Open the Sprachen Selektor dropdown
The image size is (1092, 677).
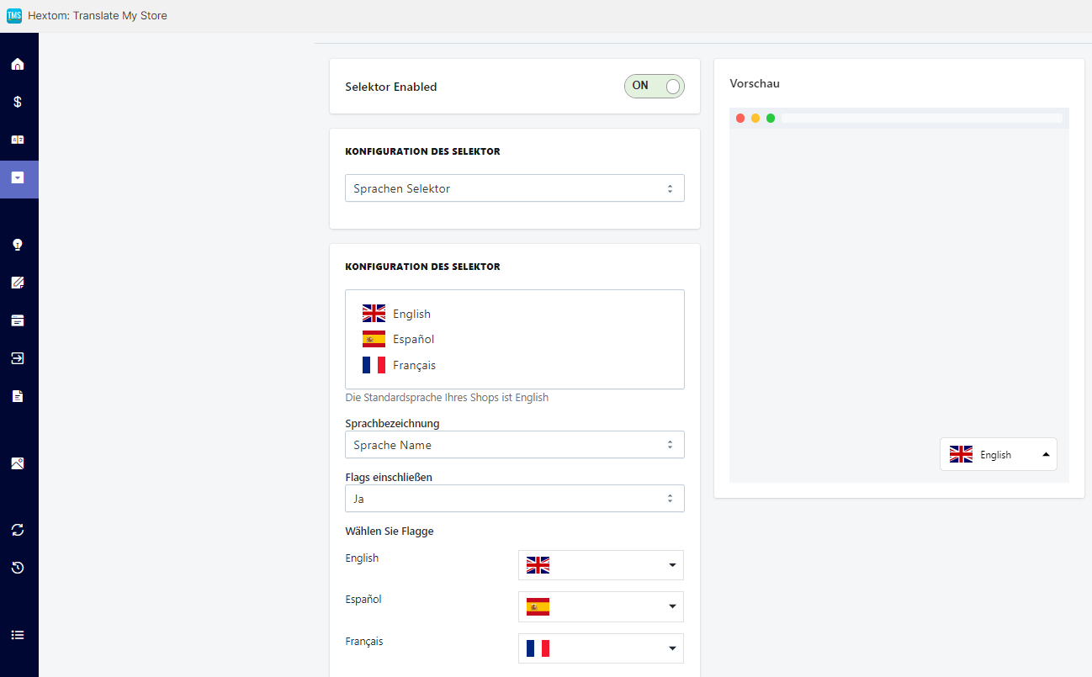click(514, 188)
